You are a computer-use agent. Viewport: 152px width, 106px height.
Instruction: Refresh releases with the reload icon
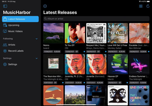(148, 6)
